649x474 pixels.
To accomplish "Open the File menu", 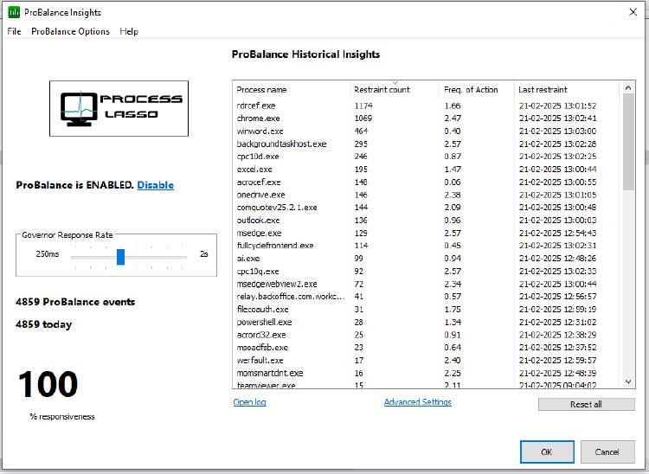I will (x=14, y=32).
